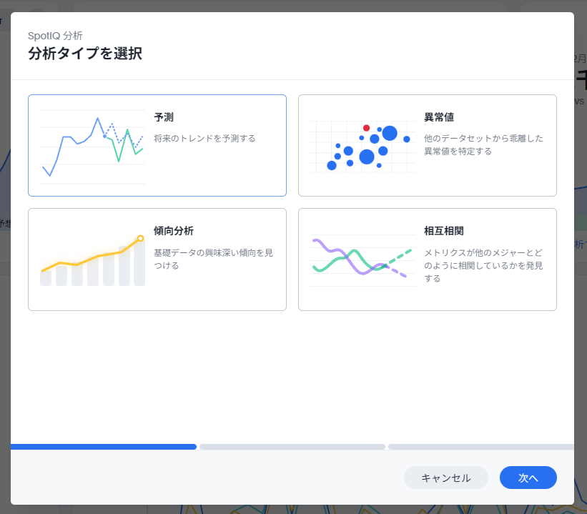Select the 異常値 analysis type title
Viewport: 587px width, 514px height.
[x=438, y=117]
